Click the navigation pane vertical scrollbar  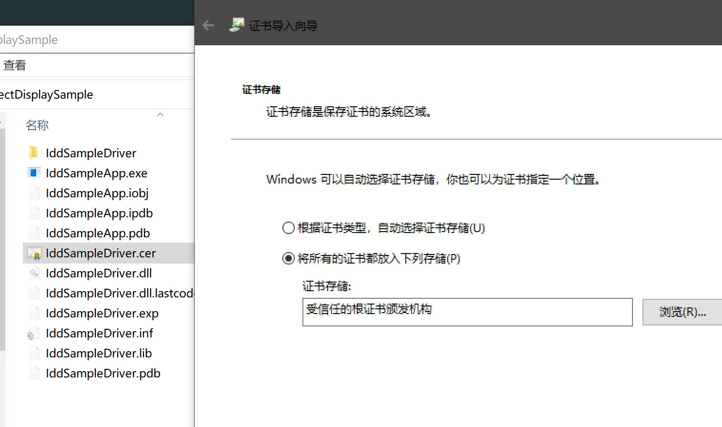(2, 238)
